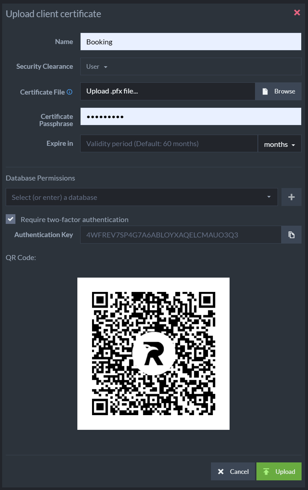The height and width of the screenshot is (490, 308).
Task: Toggle Require two-factor authentication checkbox
Action: 11,219
